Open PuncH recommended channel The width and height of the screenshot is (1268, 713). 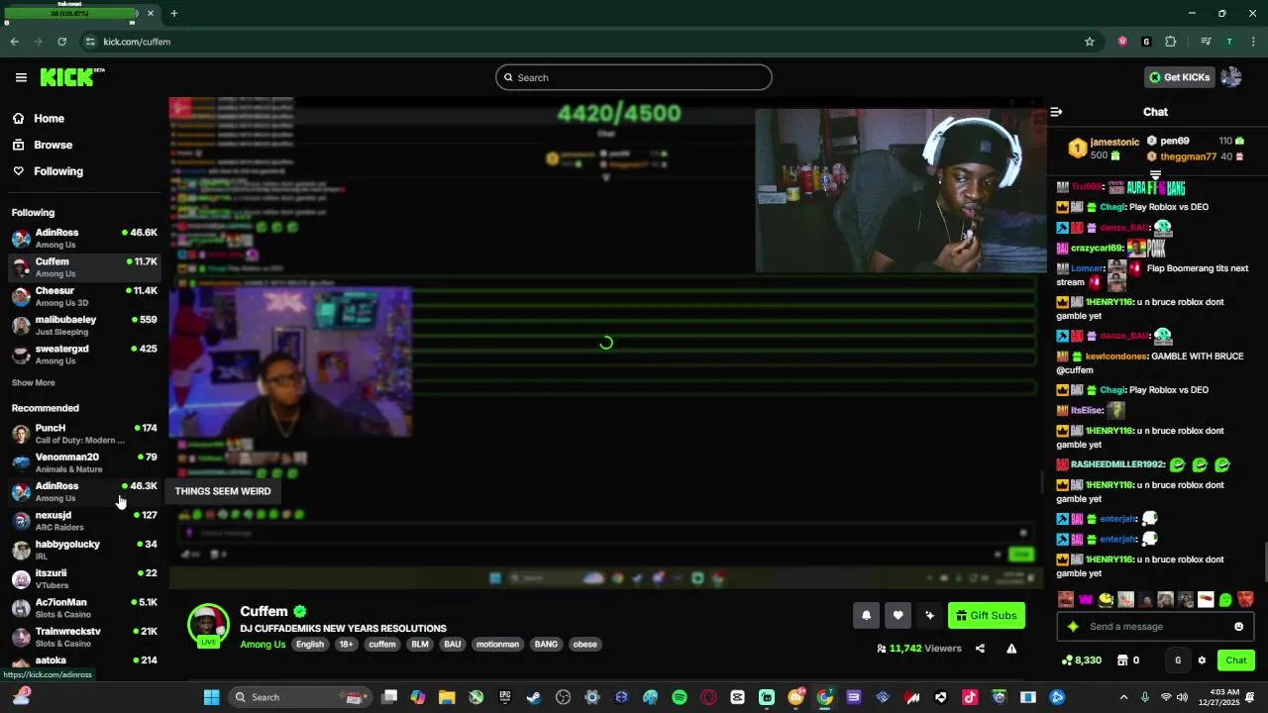84,434
